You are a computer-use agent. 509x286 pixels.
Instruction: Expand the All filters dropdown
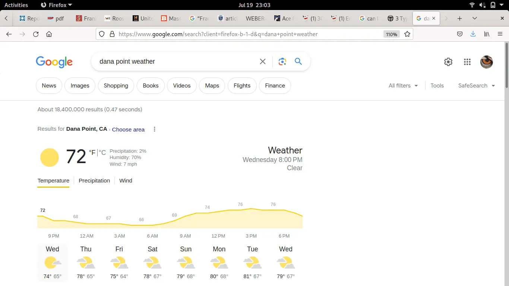tap(403, 86)
